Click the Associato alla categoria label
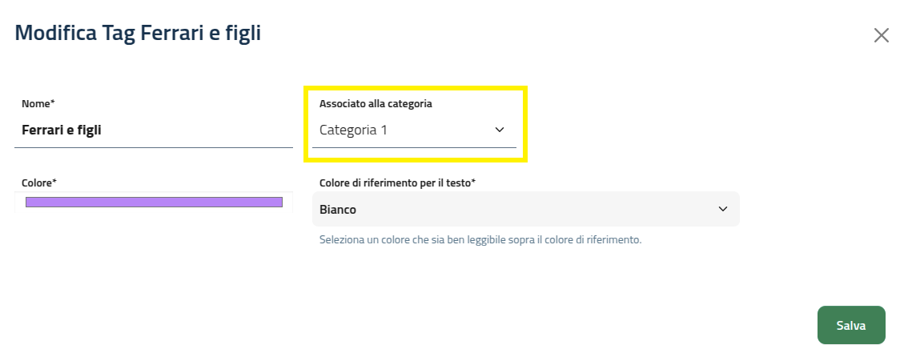This screenshot has height=357, width=904. pyautogui.click(x=376, y=103)
